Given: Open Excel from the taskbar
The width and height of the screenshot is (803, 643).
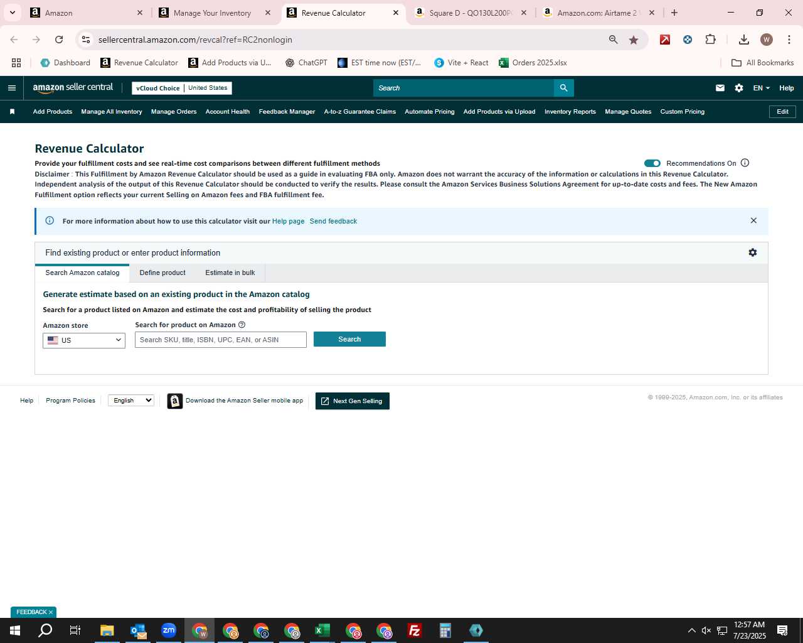Looking at the screenshot, I should click(322, 630).
